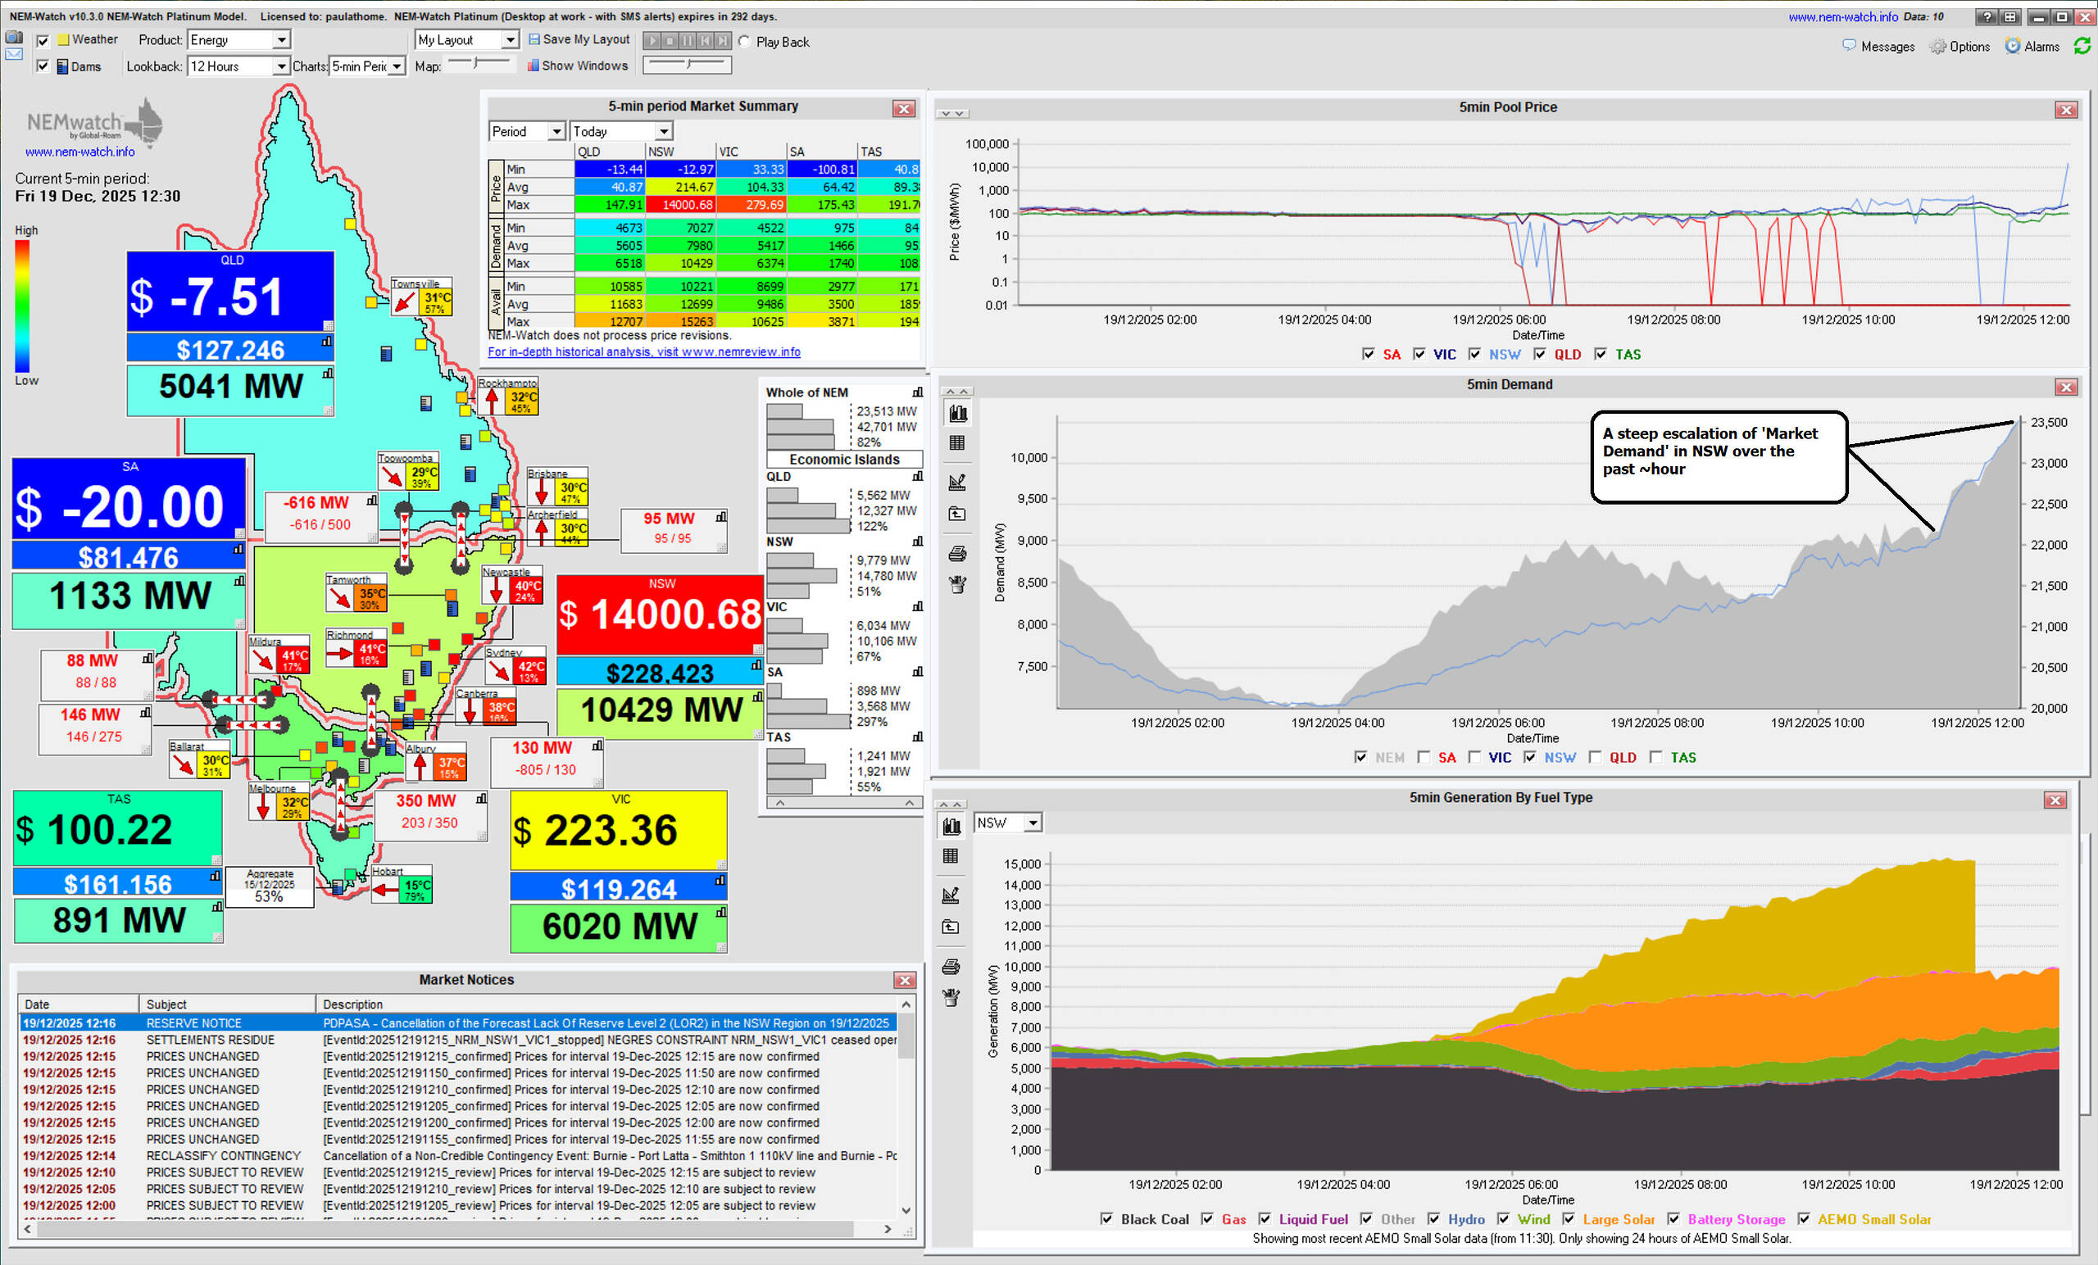Click the printer icon in 5min Demand
The width and height of the screenshot is (2098, 1265).
coord(957,555)
